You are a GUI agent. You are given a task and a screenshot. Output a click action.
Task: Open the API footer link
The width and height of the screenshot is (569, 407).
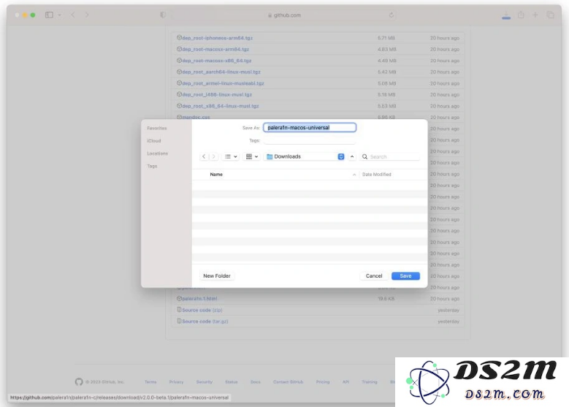pyautogui.click(x=345, y=382)
